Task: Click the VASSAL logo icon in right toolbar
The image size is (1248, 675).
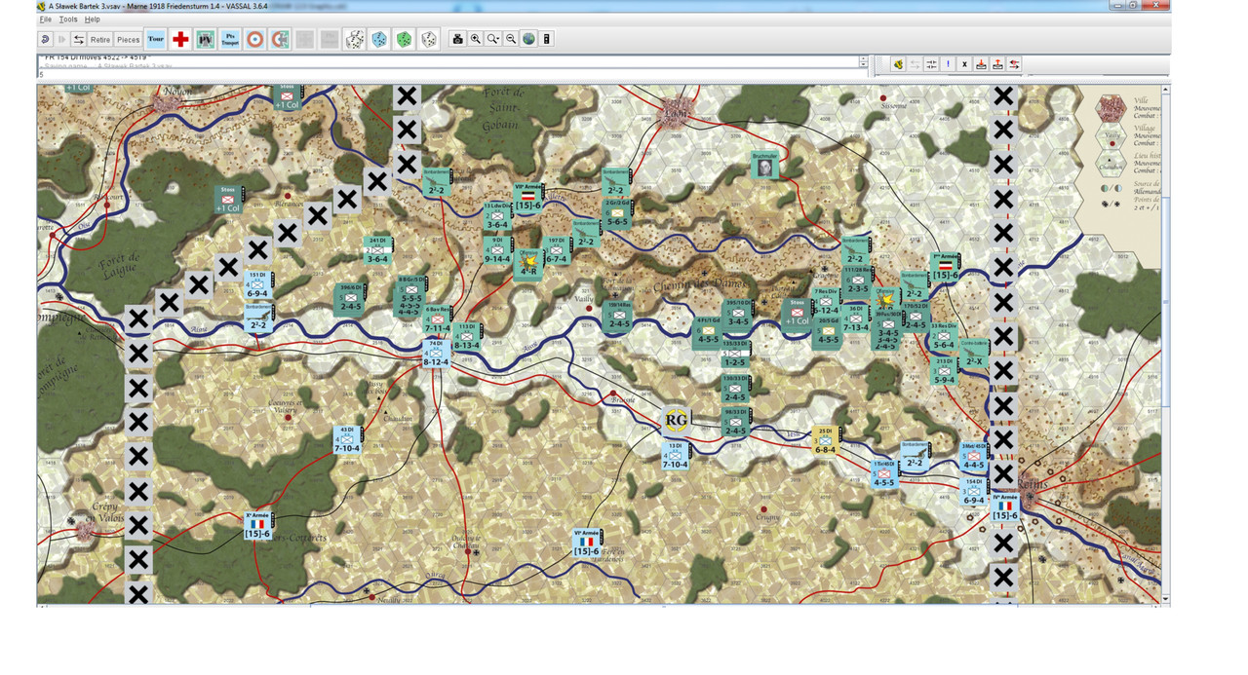Action: coord(897,64)
